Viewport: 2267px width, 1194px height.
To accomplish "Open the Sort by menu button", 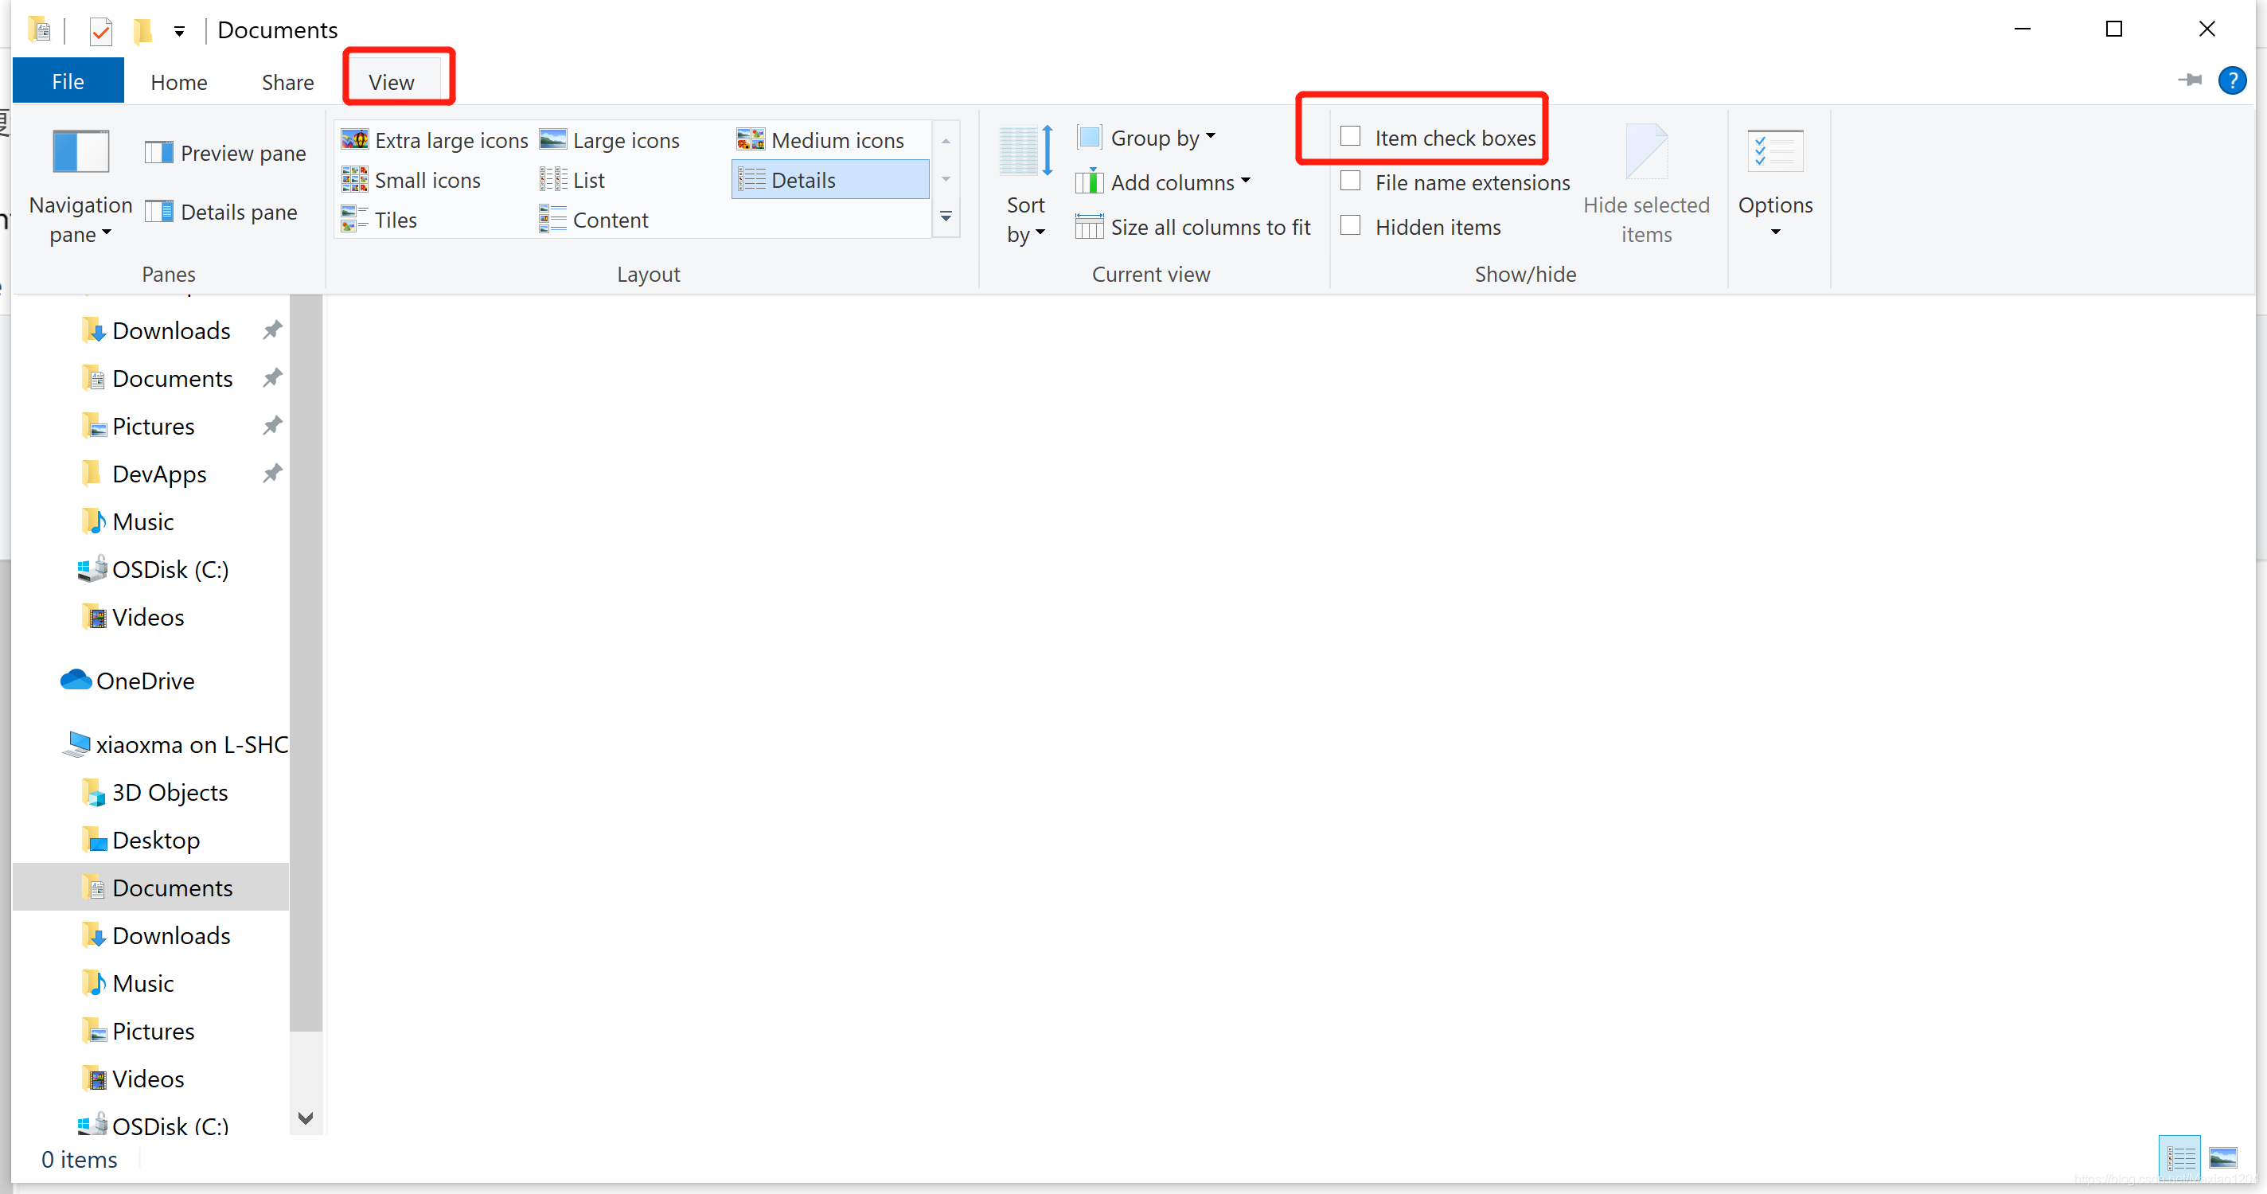I will 1025,185.
